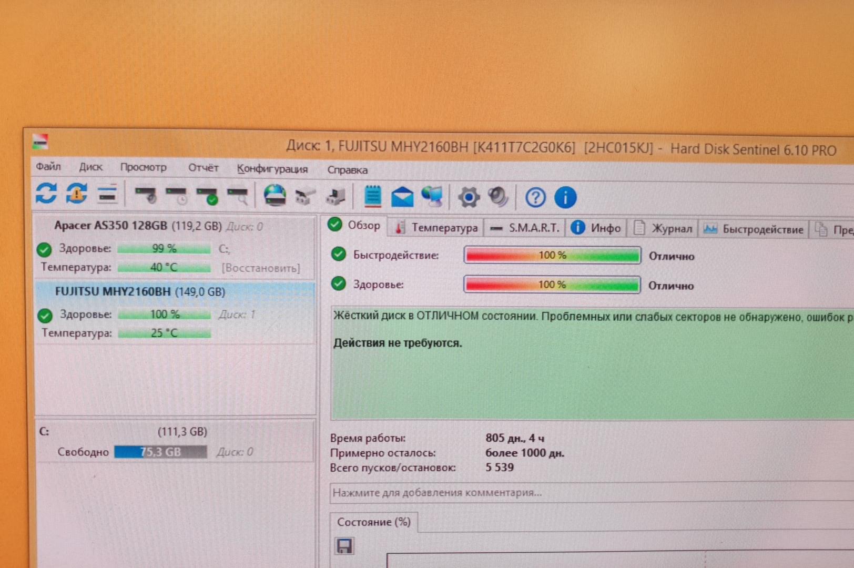Click the globe over disk icon
Image resolution: width=854 pixels, height=568 pixels.
point(274,195)
